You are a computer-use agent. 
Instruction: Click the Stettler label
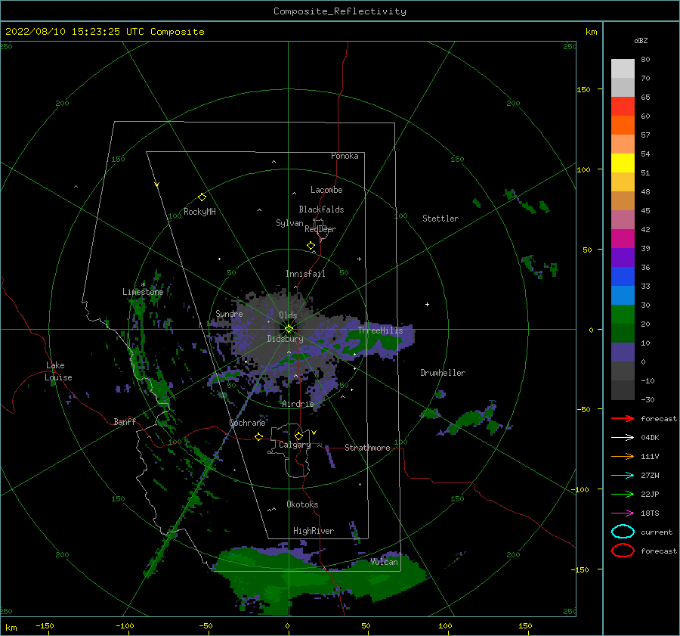[x=440, y=219]
